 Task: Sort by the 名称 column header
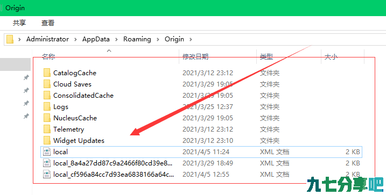point(48,57)
